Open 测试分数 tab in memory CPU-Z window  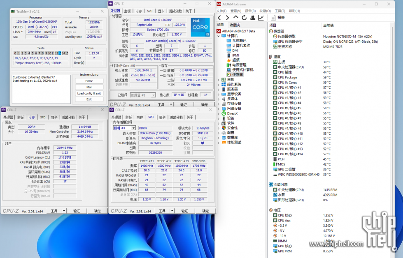[68, 117]
